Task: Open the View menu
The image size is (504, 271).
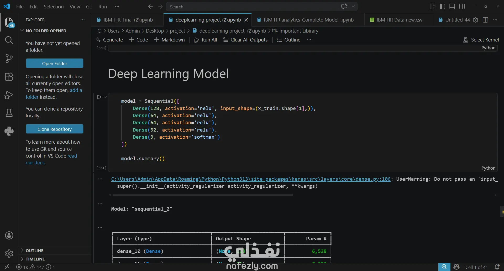Action: click(x=75, y=7)
